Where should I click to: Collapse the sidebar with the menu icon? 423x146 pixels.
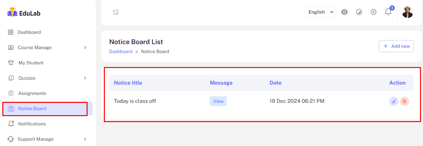tap(116, 12)
